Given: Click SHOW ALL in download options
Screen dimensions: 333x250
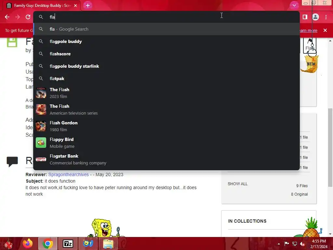Looking at the screenshot, I should pos(237,184).
